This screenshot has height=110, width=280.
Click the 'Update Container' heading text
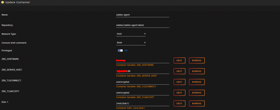[18, 3]
